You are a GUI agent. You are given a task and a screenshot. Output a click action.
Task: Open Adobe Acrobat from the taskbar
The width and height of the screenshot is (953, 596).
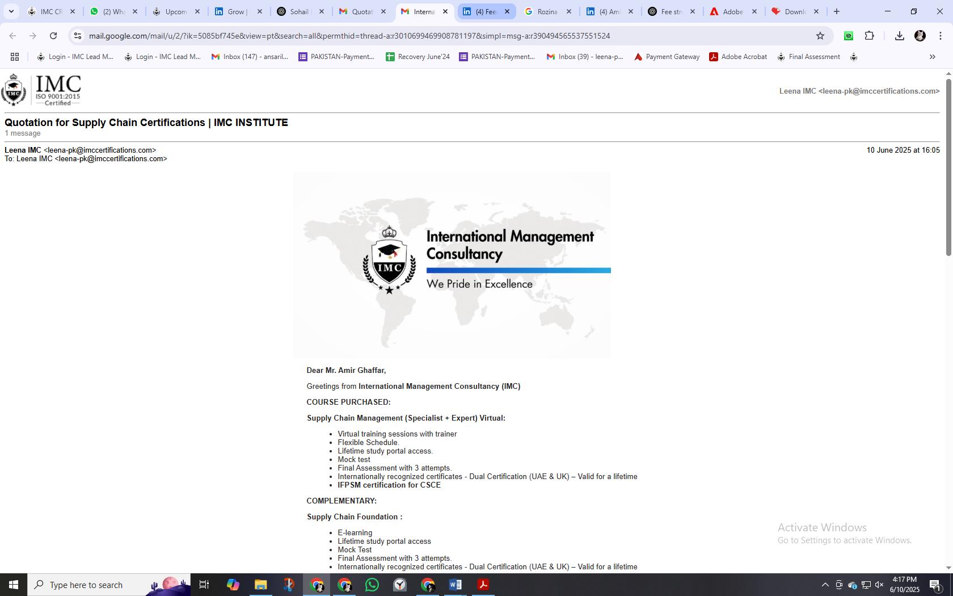(483, 585)
